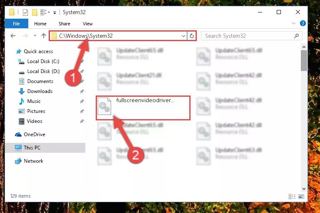The width and height of the screenshot is (320, 213).
Task: Maximize the System32 window
Action: [x=278, y=12]
